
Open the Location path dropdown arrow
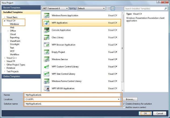point(119,99)
